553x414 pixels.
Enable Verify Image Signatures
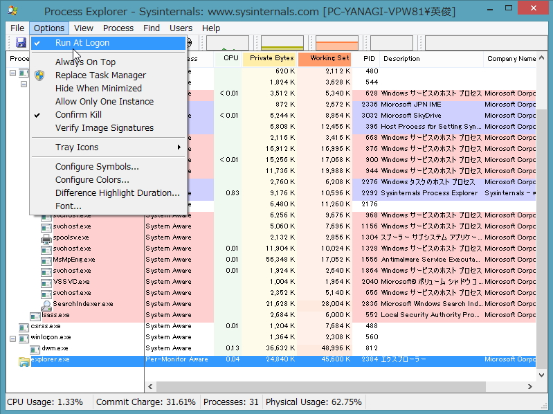click(x=108, y=128)
